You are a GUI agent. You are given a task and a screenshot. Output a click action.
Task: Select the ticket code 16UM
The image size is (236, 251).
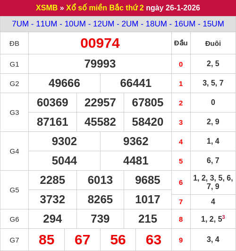pyautogui.click(x=185, y=24)
